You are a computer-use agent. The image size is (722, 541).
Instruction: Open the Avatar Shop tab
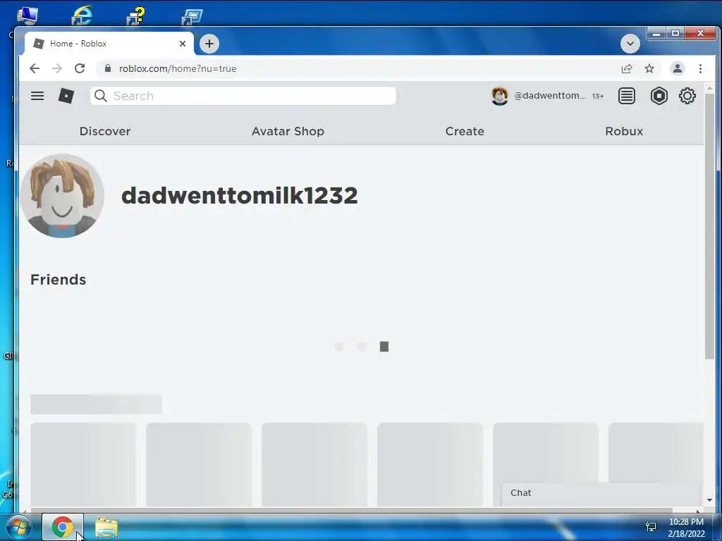[x=288, y=131]
